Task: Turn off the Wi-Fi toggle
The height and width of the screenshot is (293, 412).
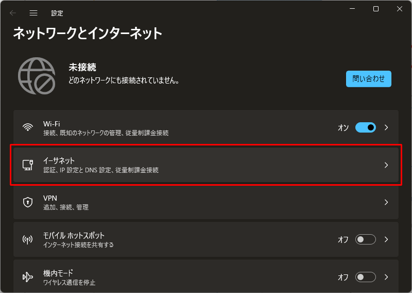Action: click(x=366, y=127)
